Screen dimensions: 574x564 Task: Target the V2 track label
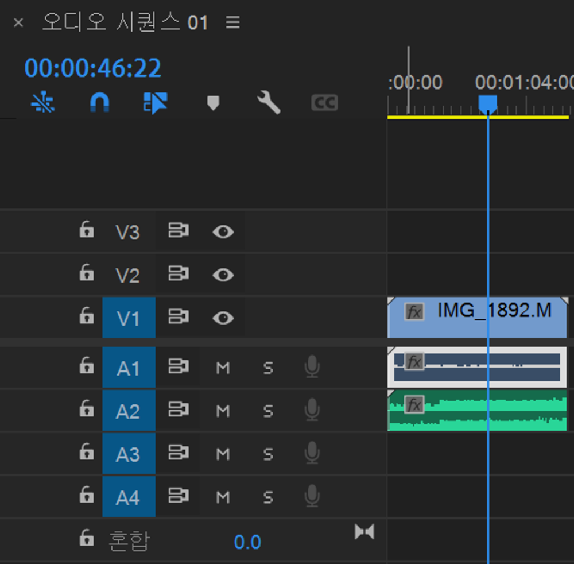coord(128,275)
